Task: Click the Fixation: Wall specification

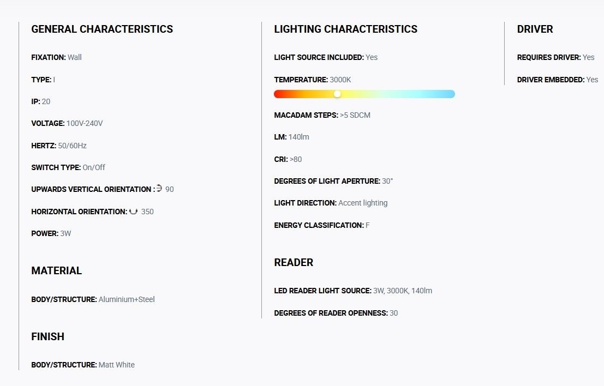Action: [x=56, y=57]
